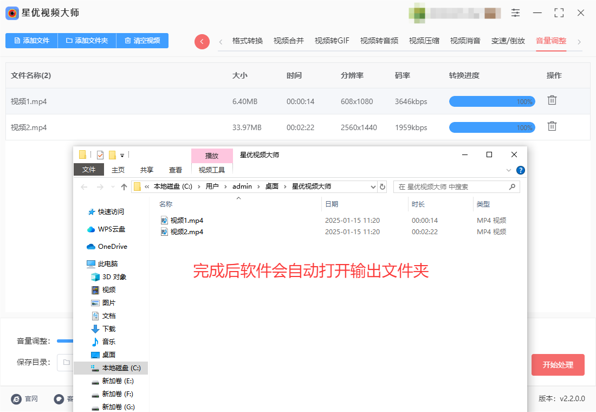Click the 视频2.mp4 progress bar
Screen dimensions: 596x412
[x=492, y=127]
